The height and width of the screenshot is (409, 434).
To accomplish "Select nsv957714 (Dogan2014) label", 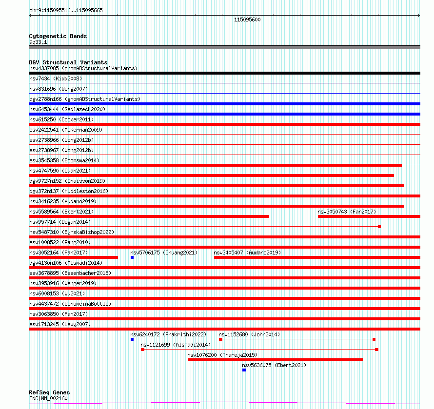I will tap(60, 222).
